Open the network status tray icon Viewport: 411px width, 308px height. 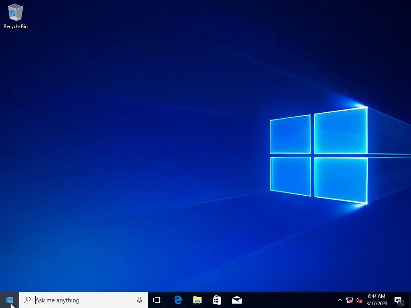tap(350, 300)
